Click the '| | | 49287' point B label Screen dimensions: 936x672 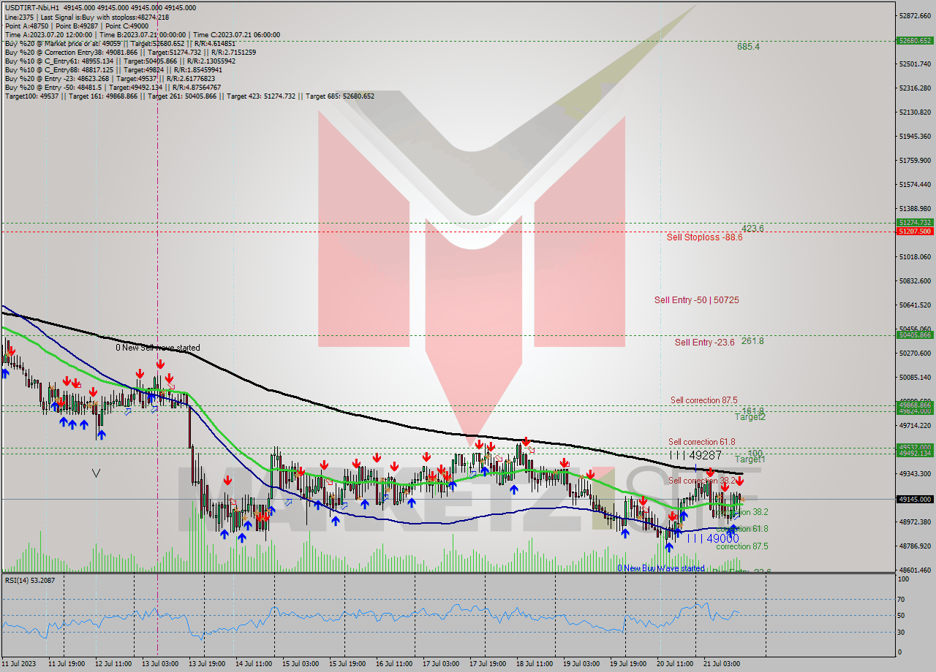696,454
